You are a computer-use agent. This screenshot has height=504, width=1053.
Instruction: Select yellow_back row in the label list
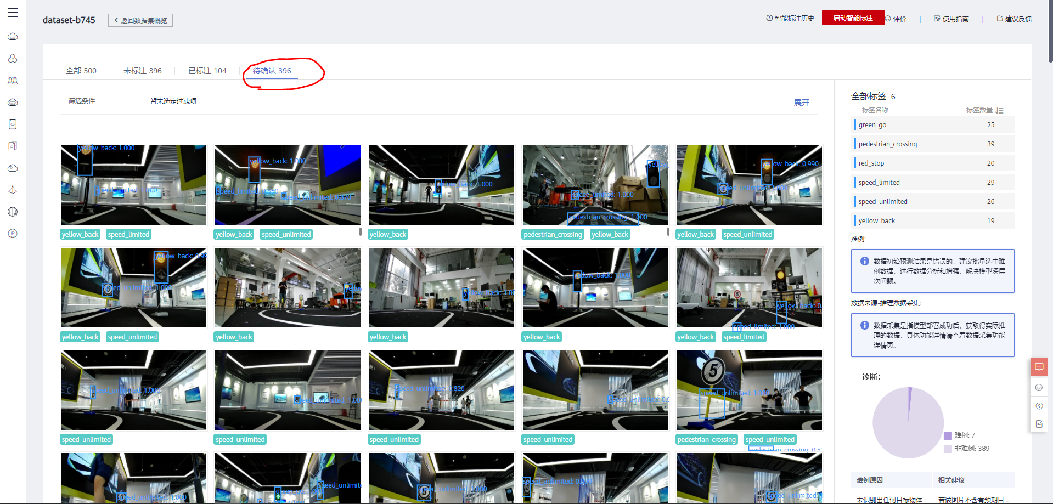[x=933, y=220]
